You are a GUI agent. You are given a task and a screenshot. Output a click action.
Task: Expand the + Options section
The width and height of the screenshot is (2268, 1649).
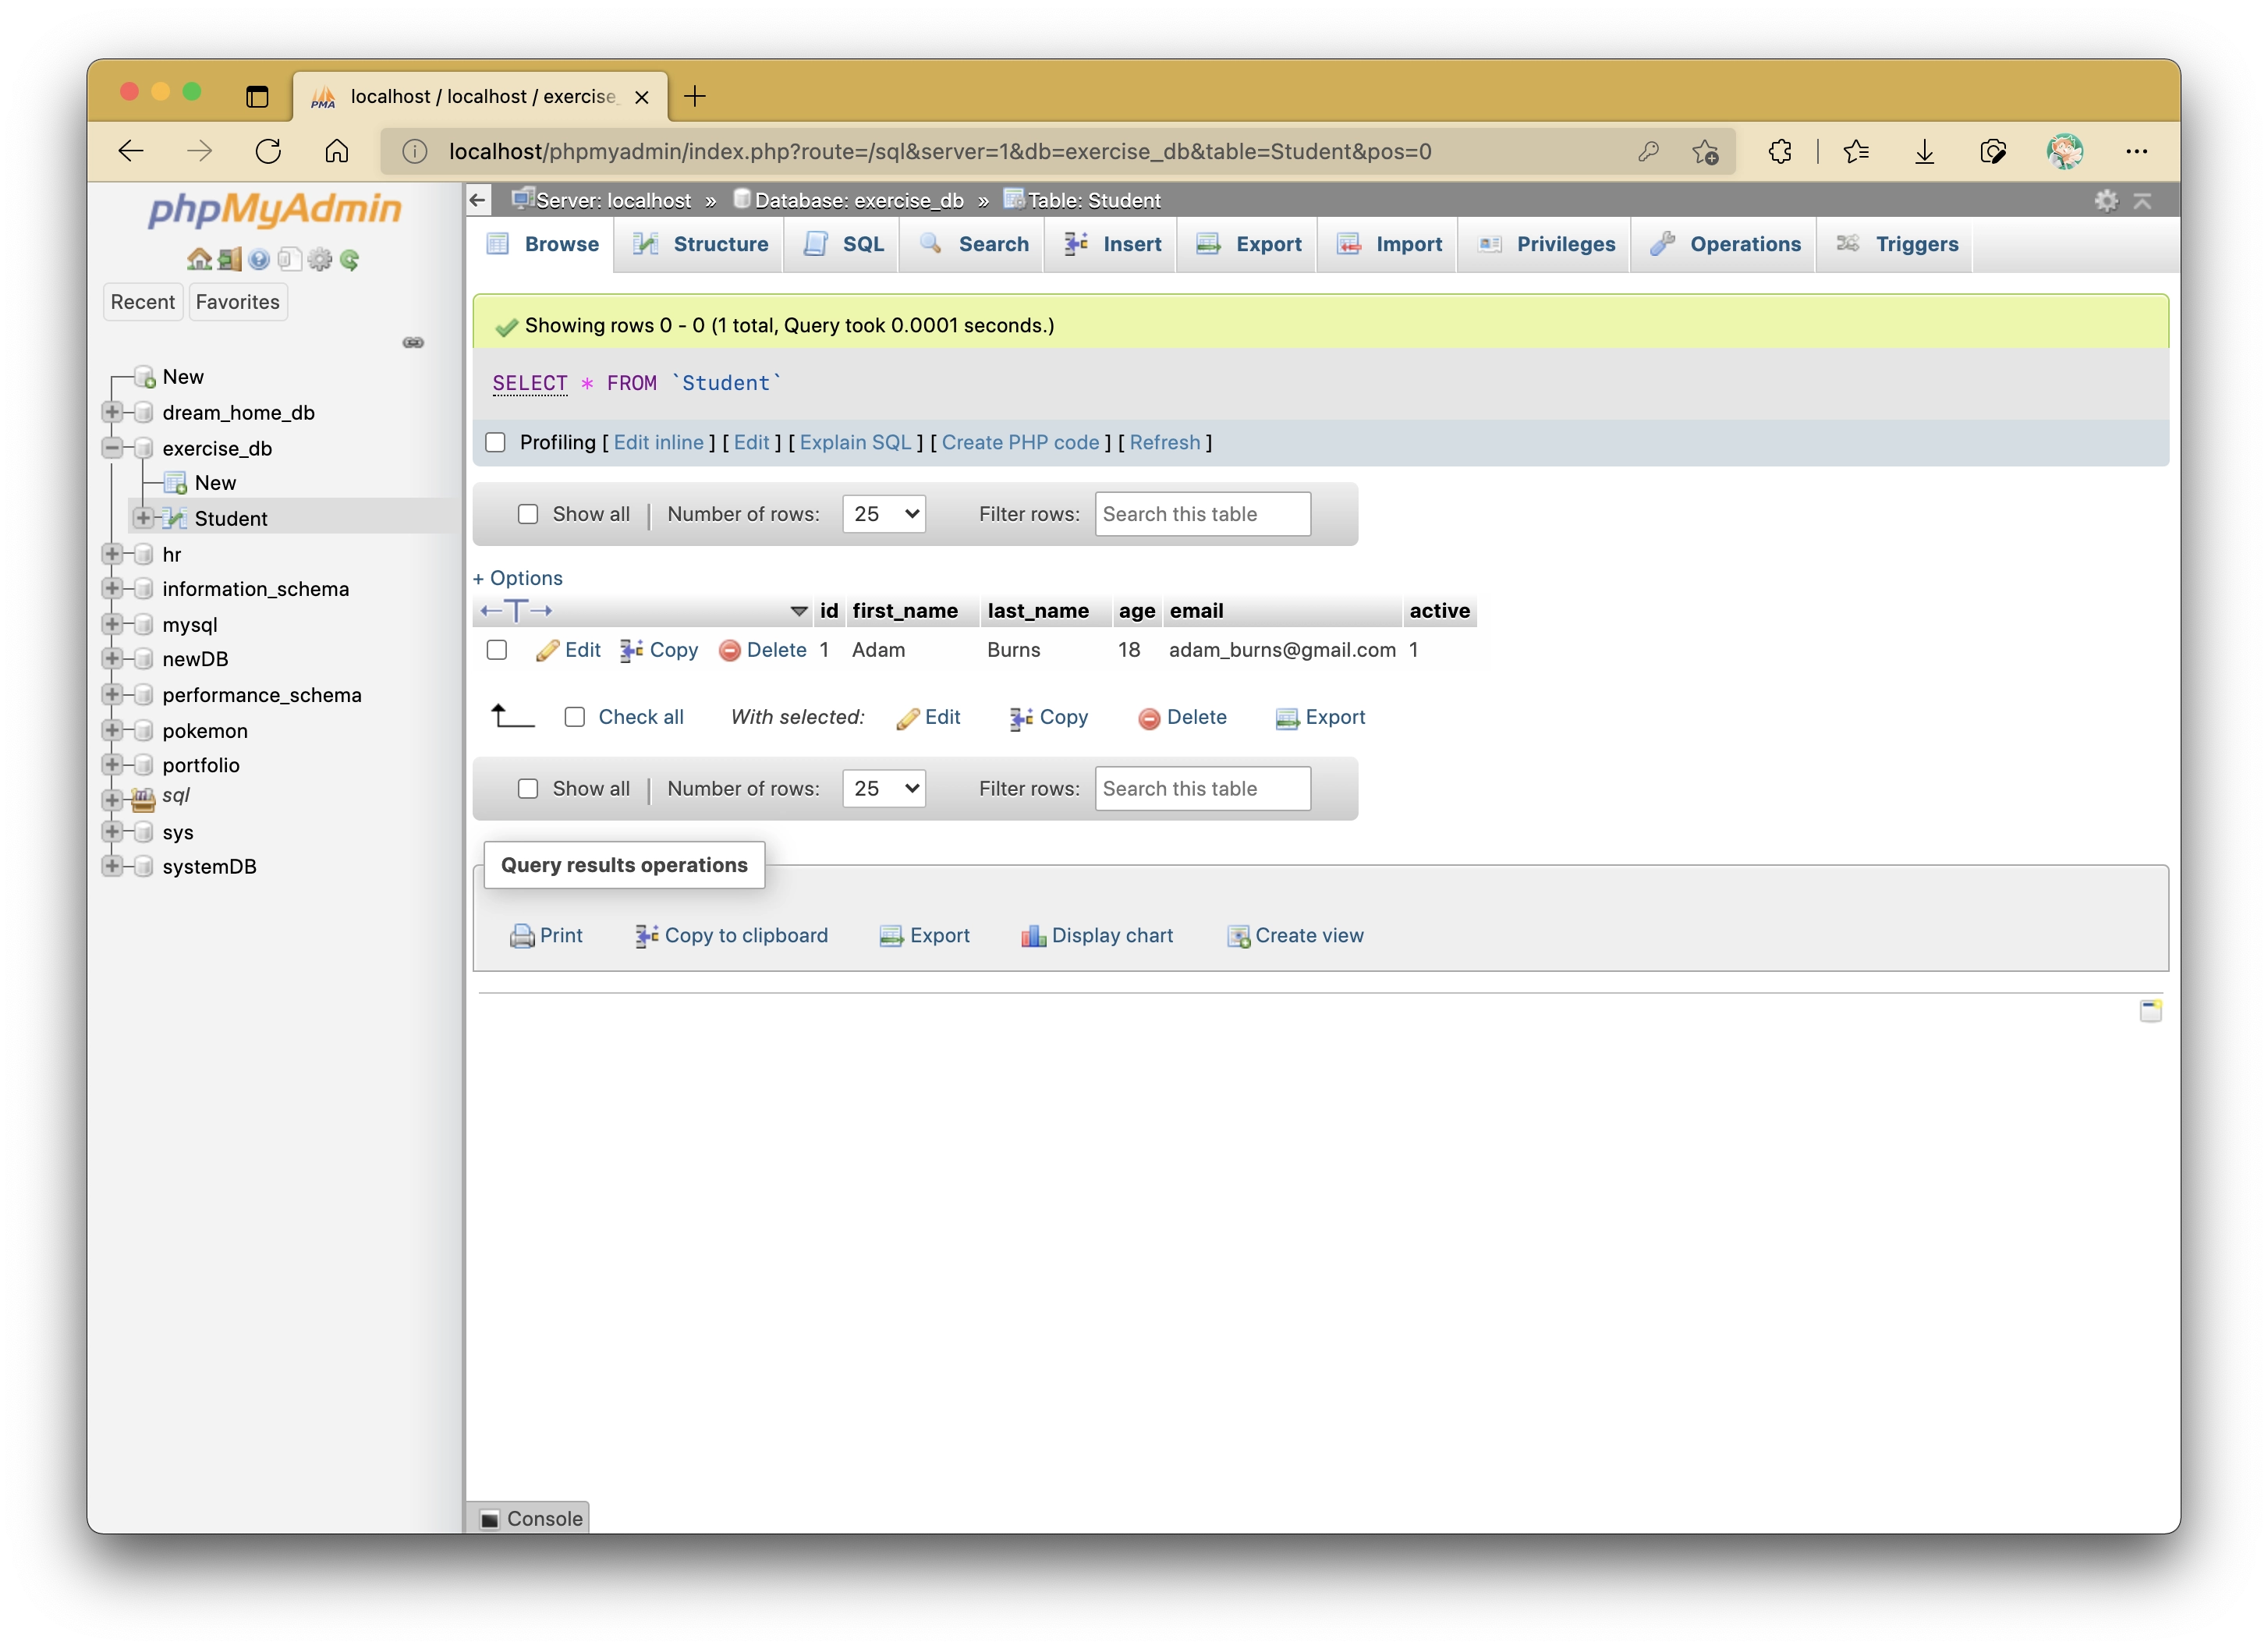click(x=518, y=578)
